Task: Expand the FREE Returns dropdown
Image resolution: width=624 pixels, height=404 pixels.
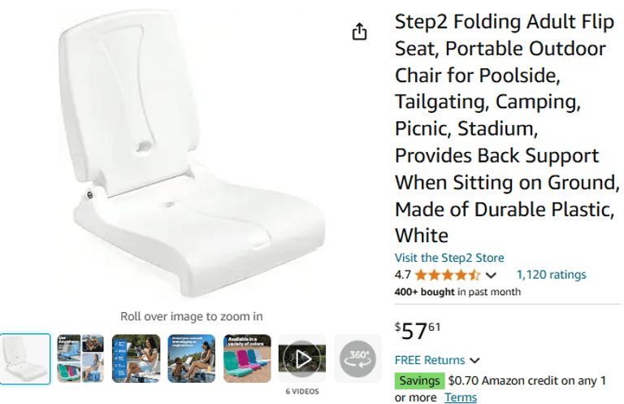Action: point(474,360)
